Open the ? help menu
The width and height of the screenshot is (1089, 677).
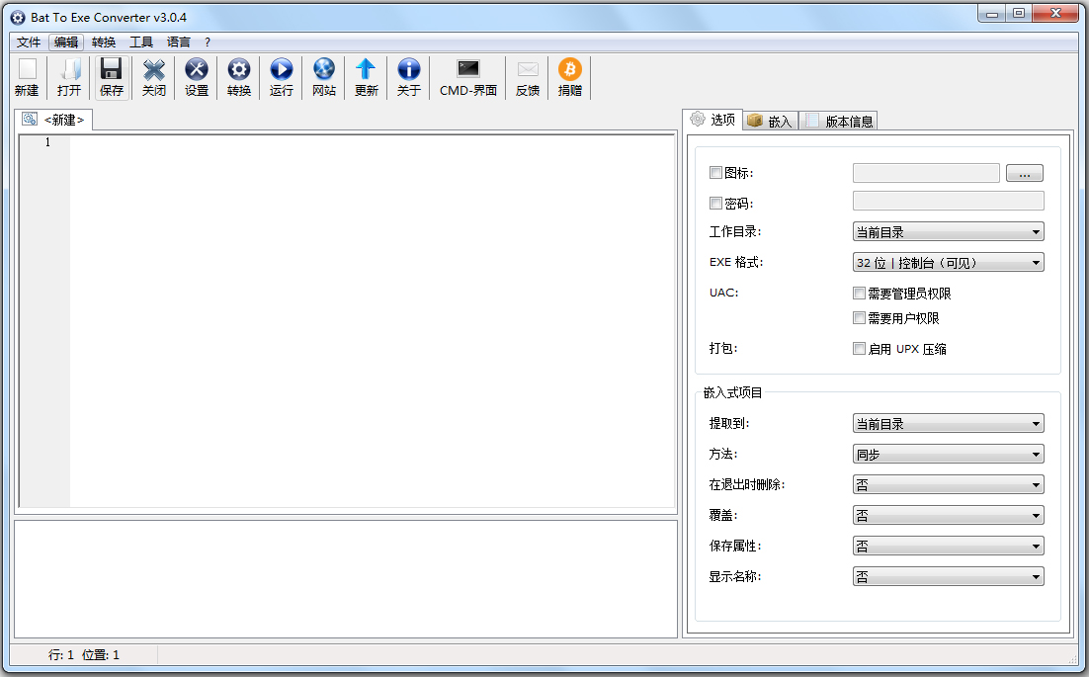coord(207,42)
